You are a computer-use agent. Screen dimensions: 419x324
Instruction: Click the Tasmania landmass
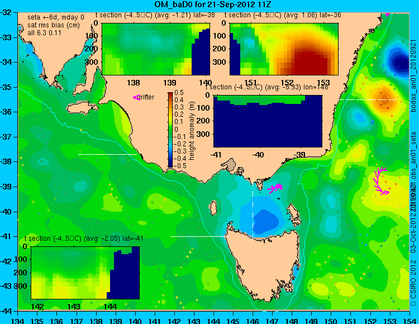265,264
